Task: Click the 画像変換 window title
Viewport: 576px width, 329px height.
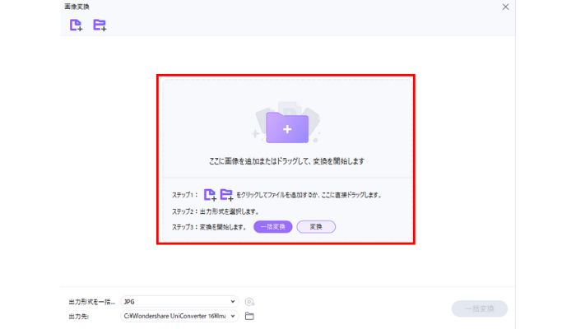Action: [77, 7]
